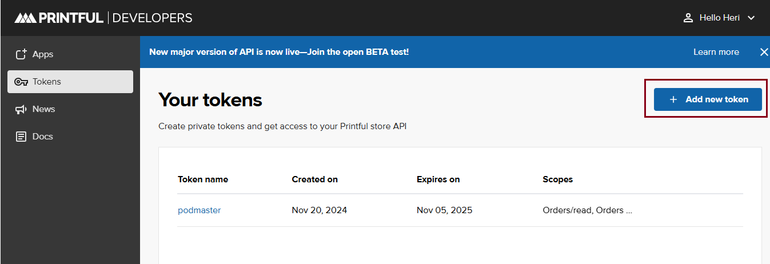Select the Tokens sidebar item

tap(70, 82)
